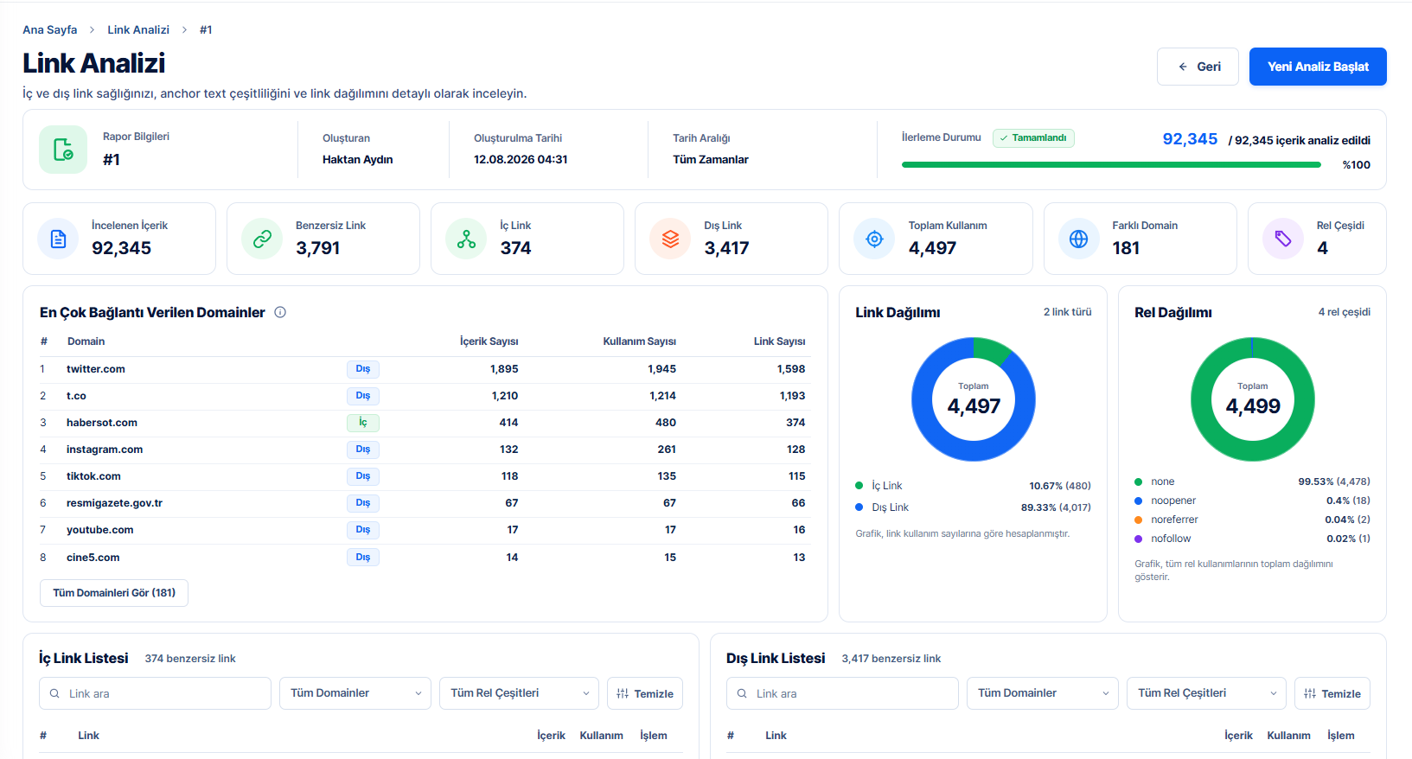
Task: Expand Tüm Domainler dropdown in Dış Link Listesi
Action: (1043, 693)
